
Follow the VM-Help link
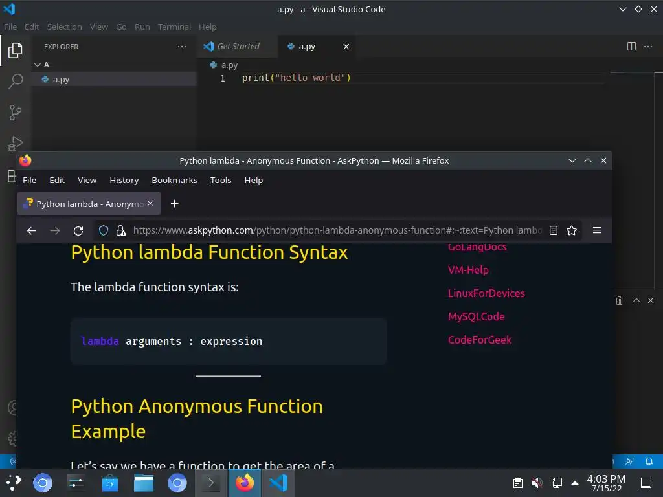468,270
